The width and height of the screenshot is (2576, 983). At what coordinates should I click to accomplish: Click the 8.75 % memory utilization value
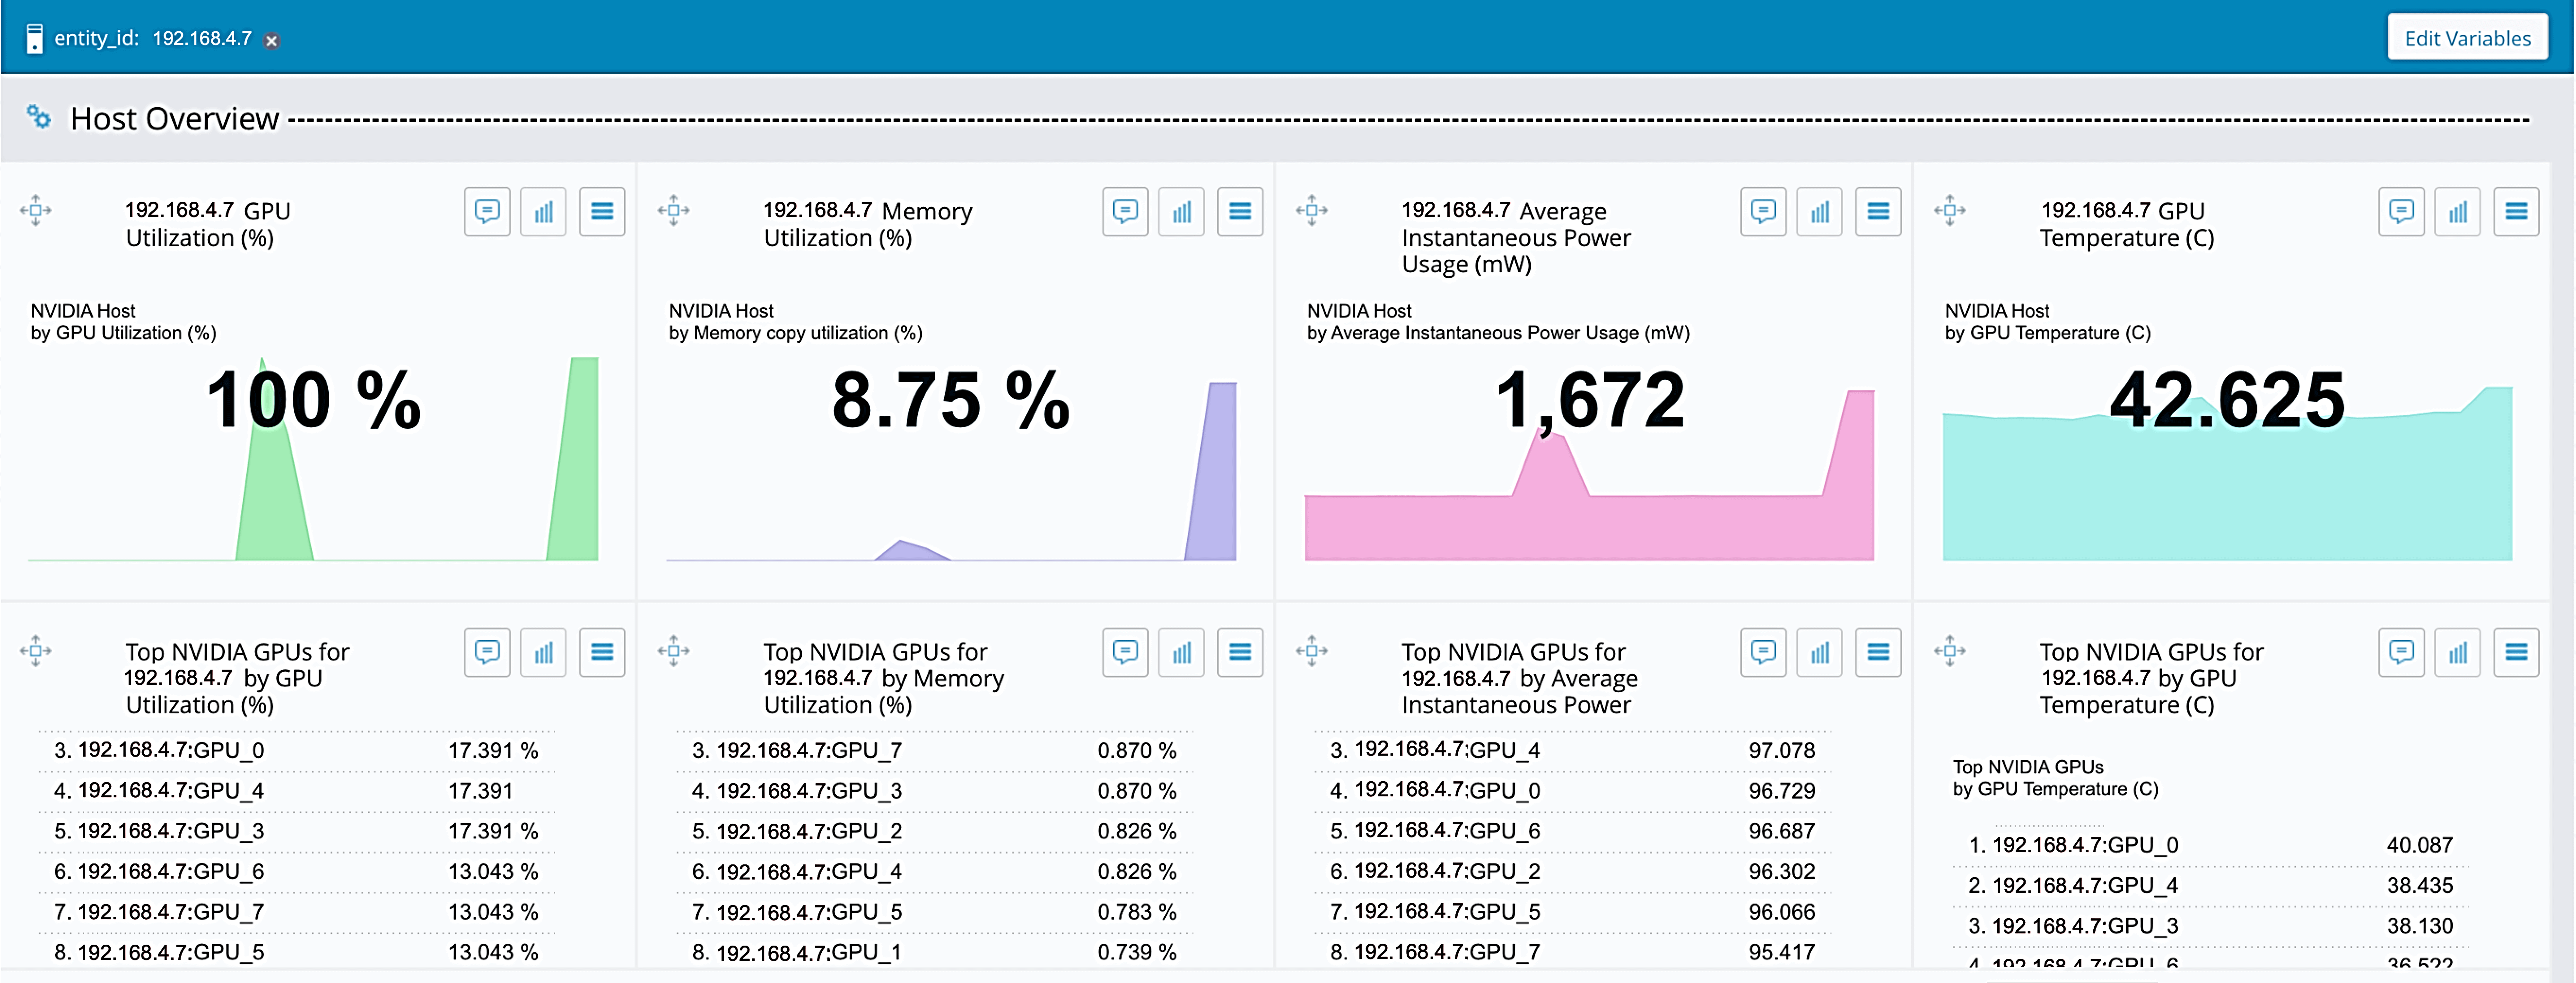pyautogui.click(x=951, y=400)
